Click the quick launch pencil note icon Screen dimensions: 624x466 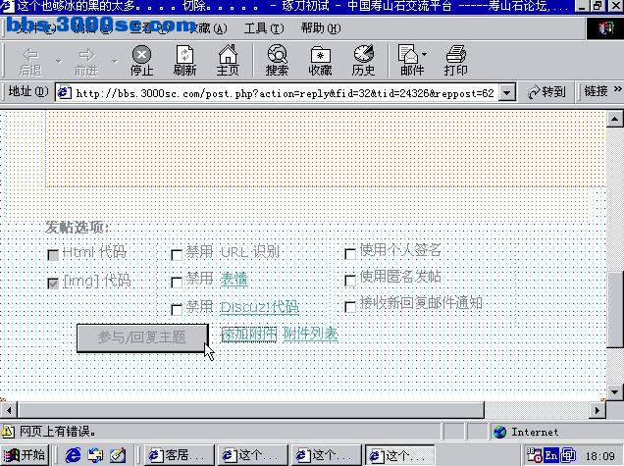tap(118, 455)
